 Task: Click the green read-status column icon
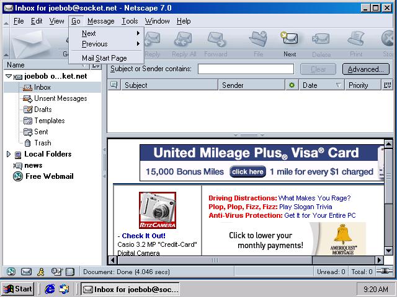coord(292,85)
